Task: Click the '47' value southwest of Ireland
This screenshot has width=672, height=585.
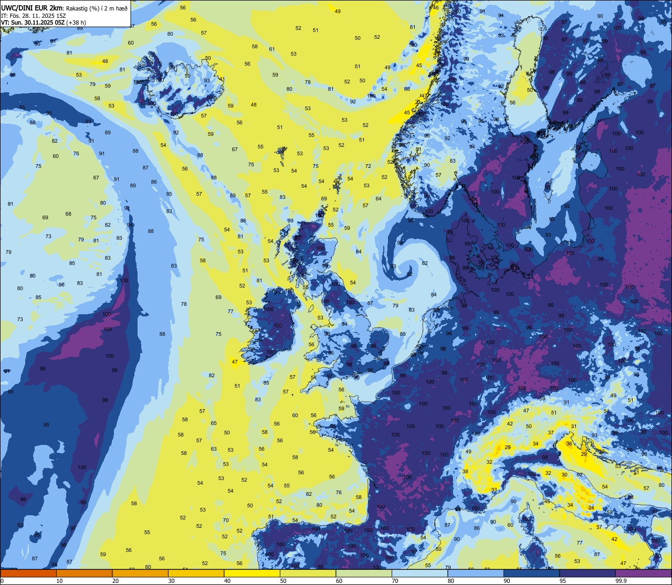Action: (235, 362)
